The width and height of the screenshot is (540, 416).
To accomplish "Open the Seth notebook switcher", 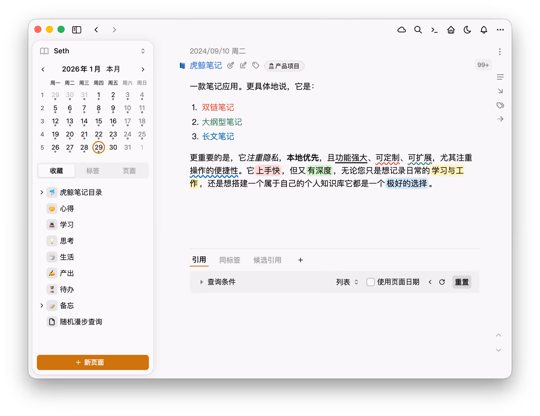I will (x=93, y=51).
